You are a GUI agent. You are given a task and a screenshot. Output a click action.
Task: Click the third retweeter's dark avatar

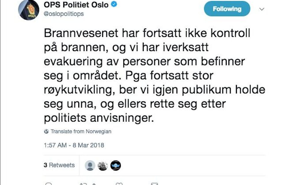[x=116, y=165]
